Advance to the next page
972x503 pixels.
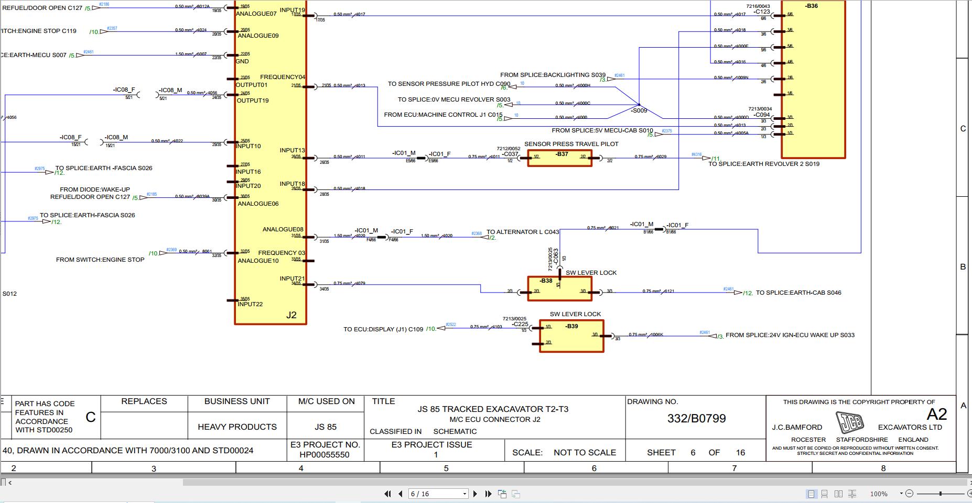tap(476, 494)
